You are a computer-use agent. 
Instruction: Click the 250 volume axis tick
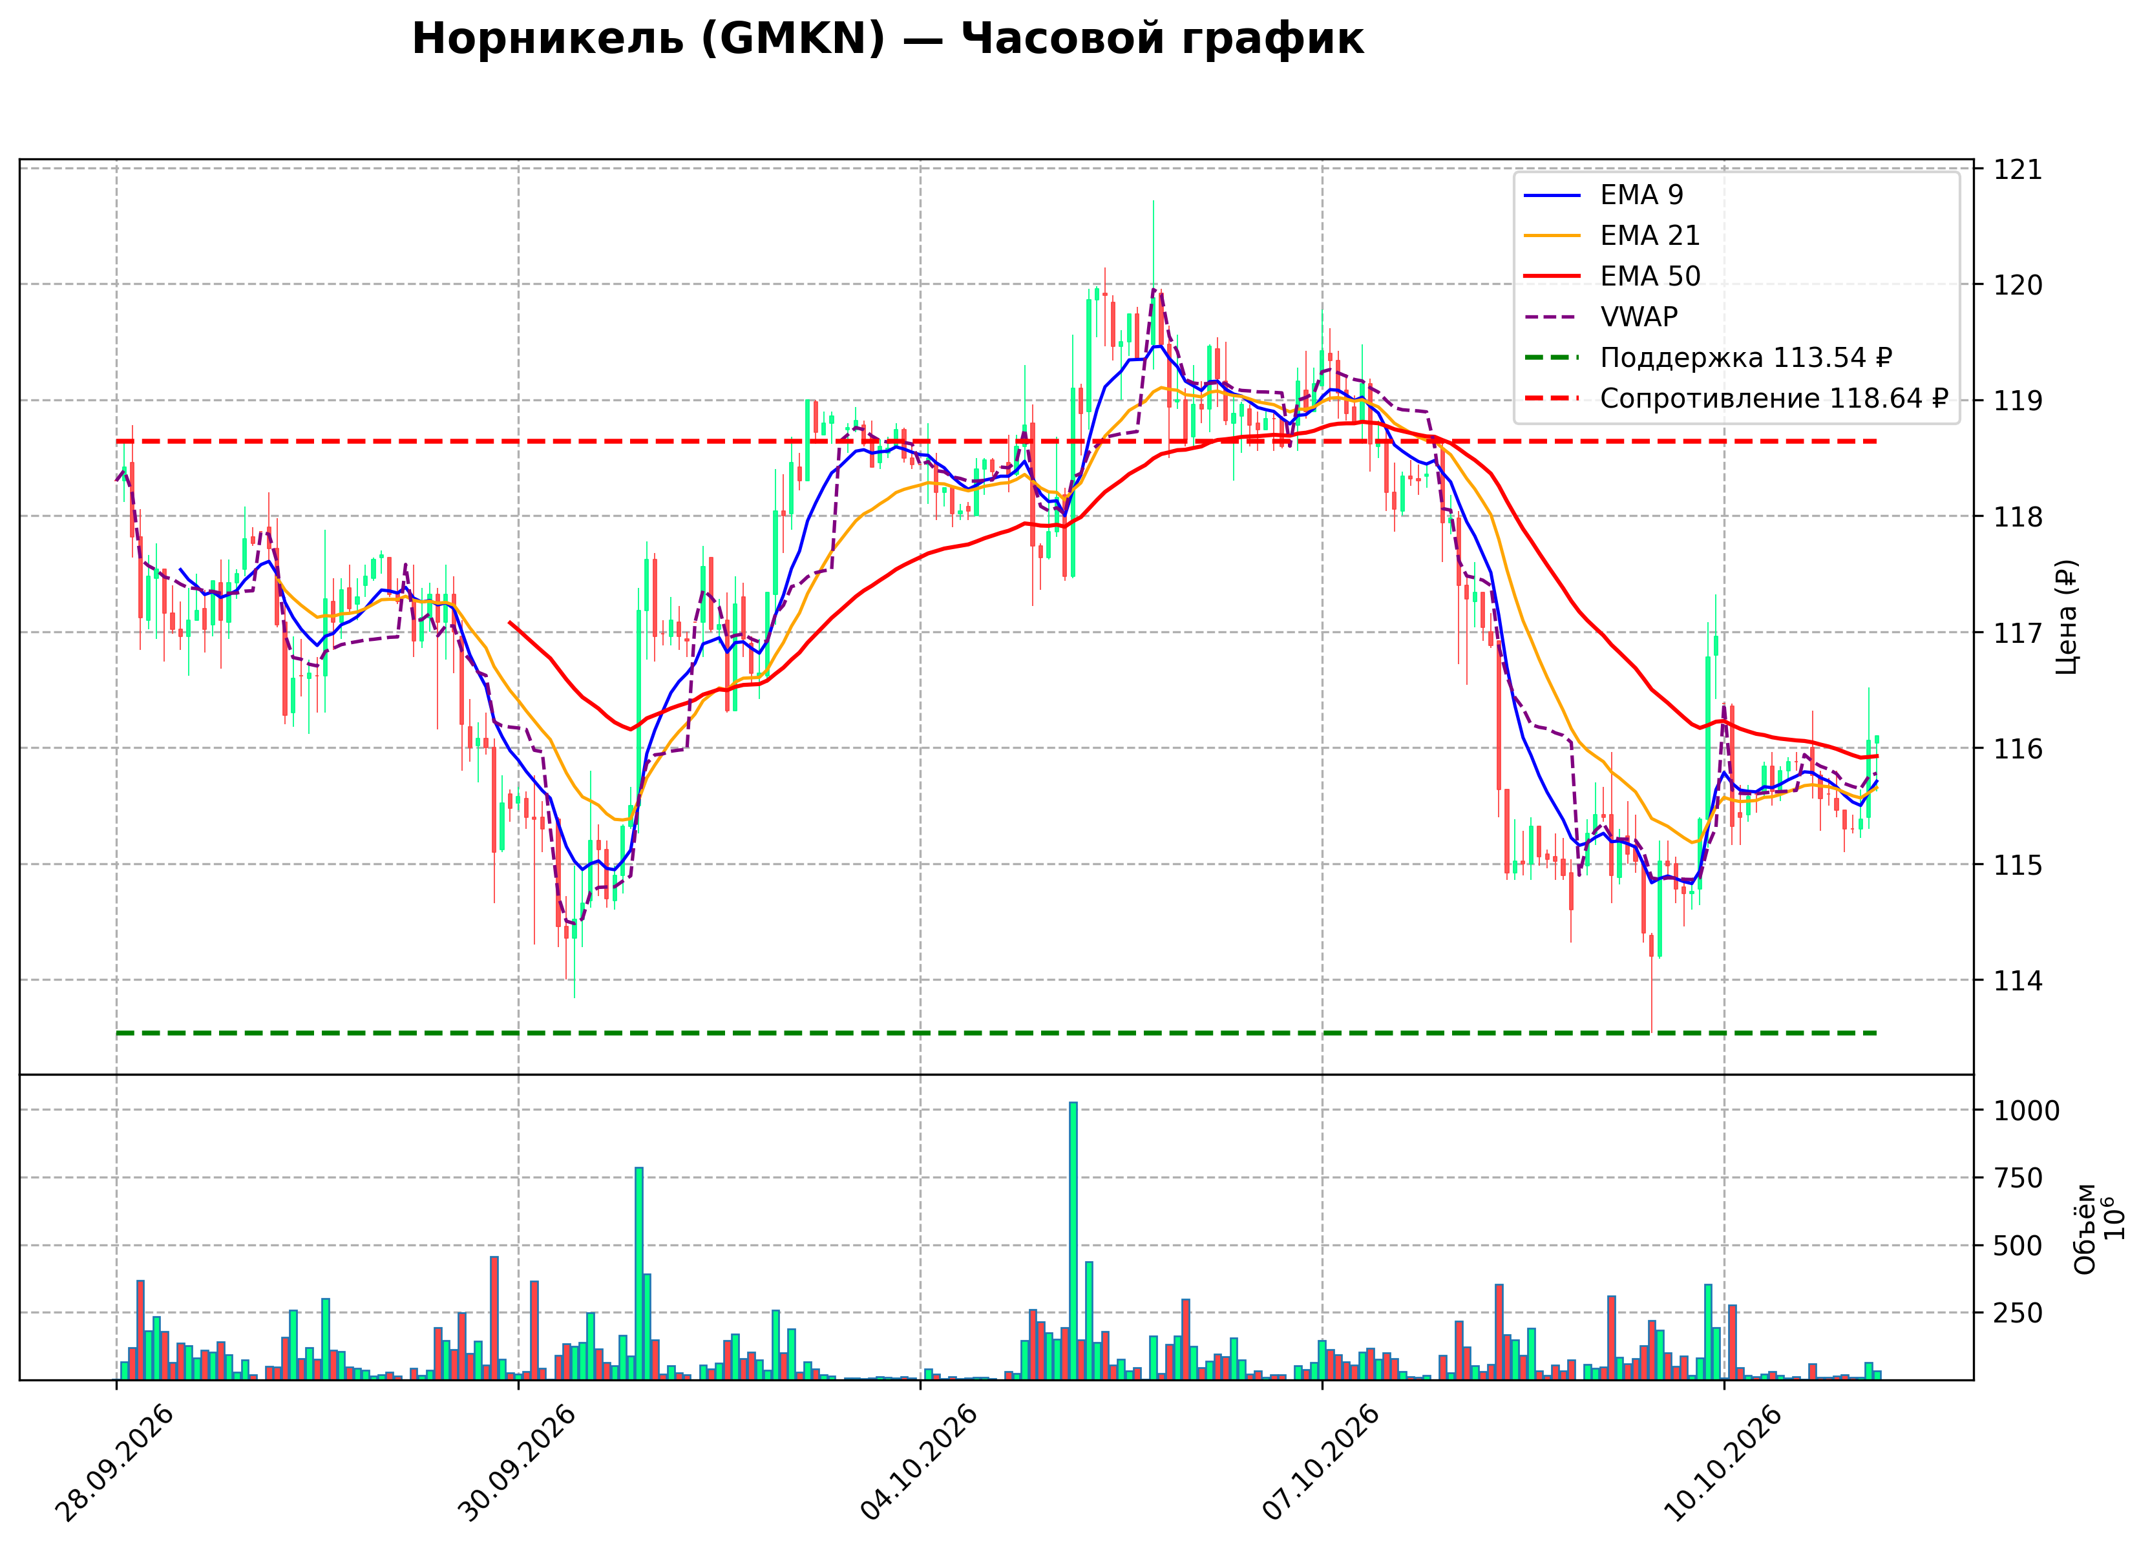point(2018,1314)
